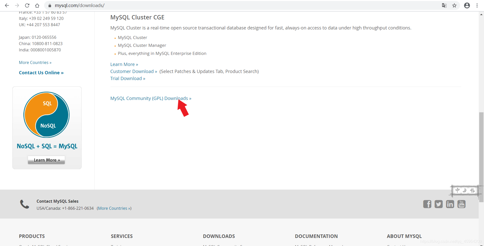Select the UK phone number line
This screenshot has height=246, width=484.
39,25
